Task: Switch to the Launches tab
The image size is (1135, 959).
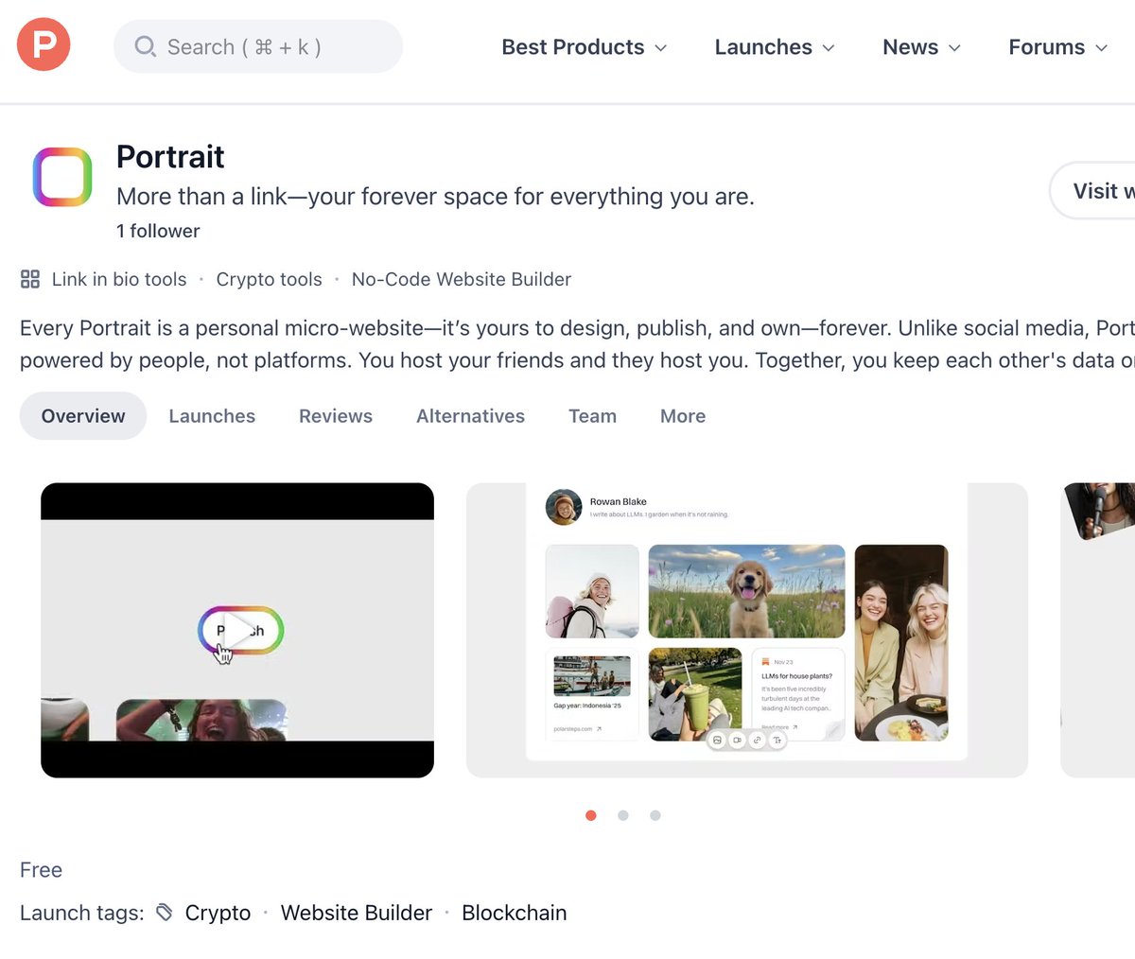Action: [212, 416]
